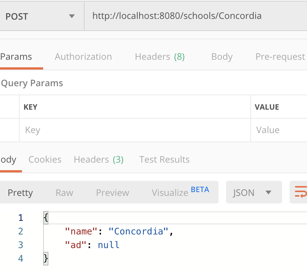Switch to the response Body tab

8,160
